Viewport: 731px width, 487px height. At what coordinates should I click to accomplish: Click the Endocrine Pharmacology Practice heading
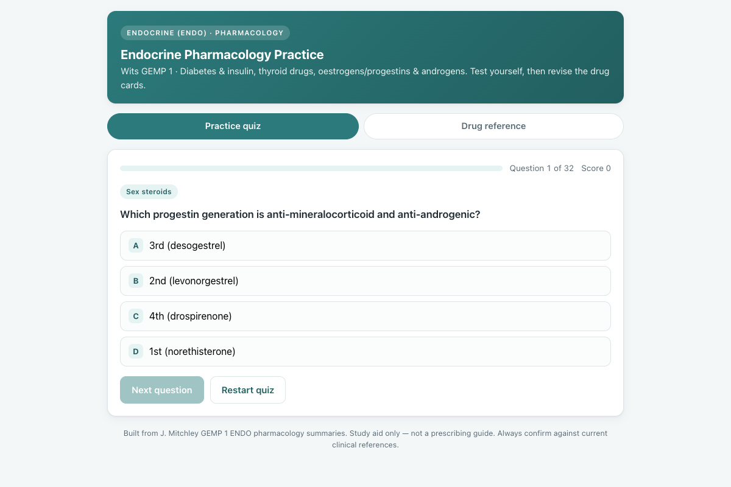(222, 55)
